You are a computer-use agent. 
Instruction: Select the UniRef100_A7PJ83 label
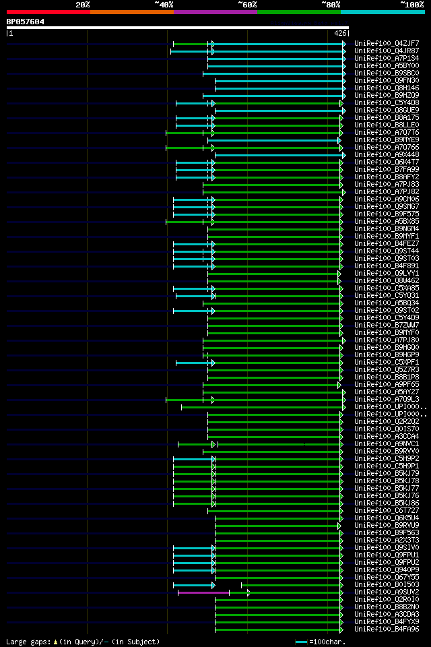387,185
